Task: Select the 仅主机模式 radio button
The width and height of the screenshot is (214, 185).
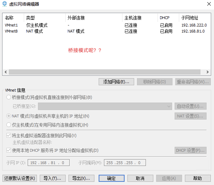Action: click(x=9, y=125)
